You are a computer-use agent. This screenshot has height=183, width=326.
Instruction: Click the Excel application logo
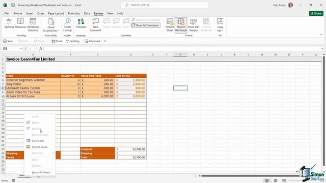(x=5, y=5)
